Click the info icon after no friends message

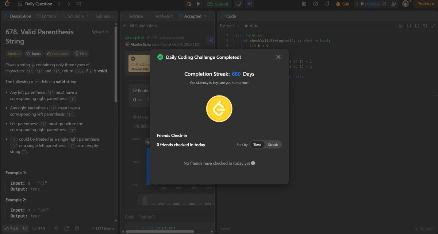coord(253,163)
